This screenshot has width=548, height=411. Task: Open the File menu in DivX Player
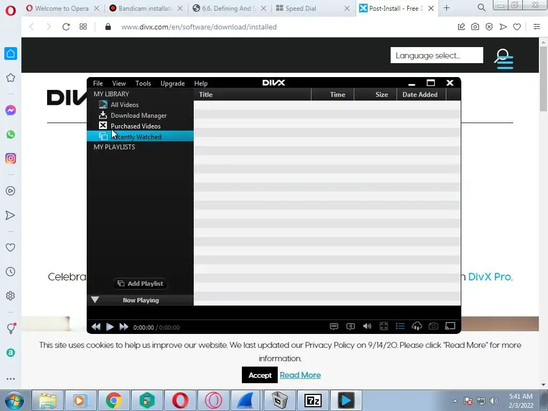98,83
